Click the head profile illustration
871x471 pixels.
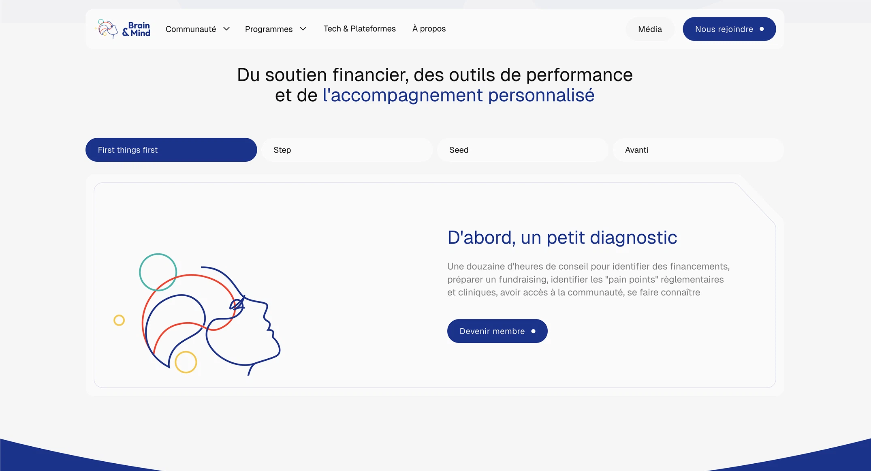pyautogui.click(x=197, y=315)
